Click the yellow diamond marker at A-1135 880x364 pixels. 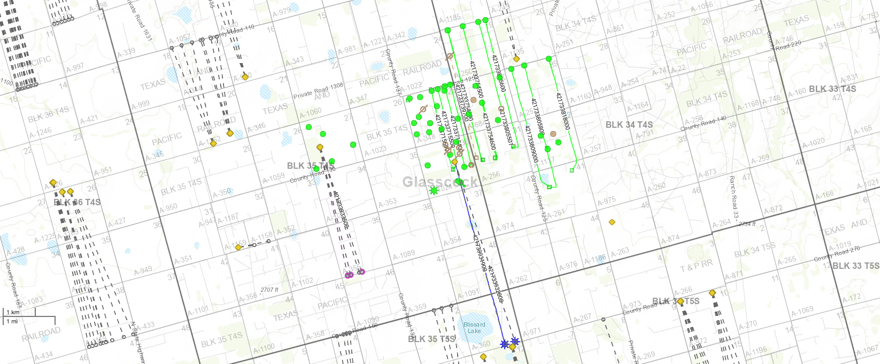(x=516, y=59)
